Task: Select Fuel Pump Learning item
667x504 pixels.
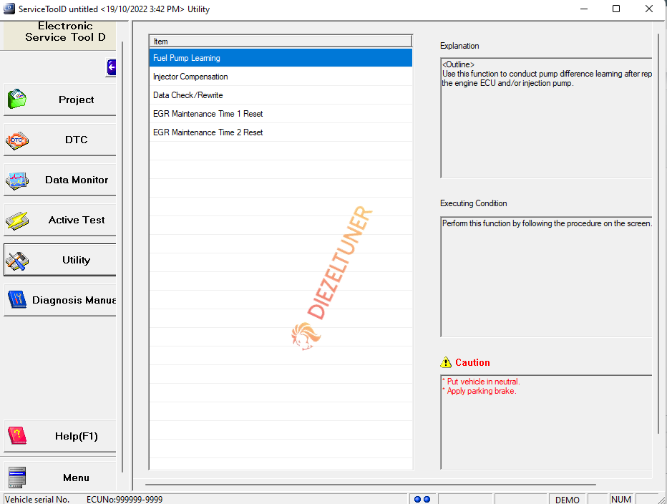Action: coord(281,58)
